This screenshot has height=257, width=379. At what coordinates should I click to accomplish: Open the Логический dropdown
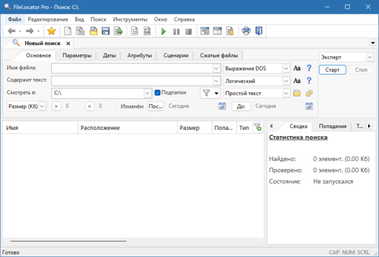(x=286, y=81)
